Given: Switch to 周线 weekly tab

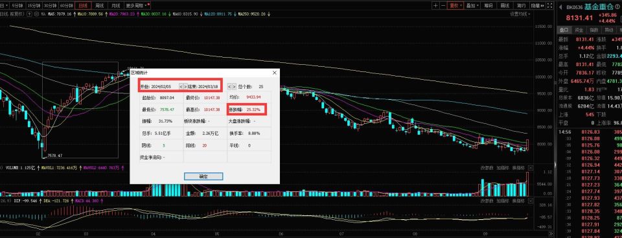Looking at the screenshot, I should coord(99,6).
